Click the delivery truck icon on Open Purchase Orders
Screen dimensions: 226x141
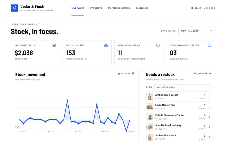(x=210, y=45)
